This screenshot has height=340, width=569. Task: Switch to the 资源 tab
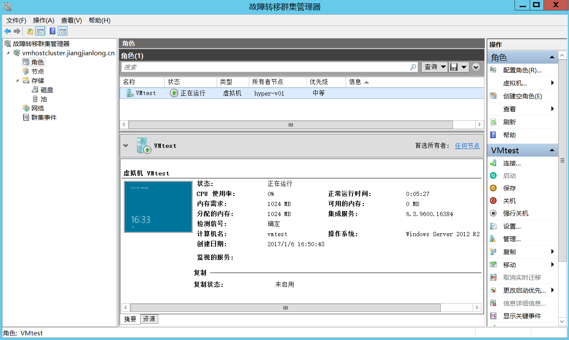[x=149, y=319]
